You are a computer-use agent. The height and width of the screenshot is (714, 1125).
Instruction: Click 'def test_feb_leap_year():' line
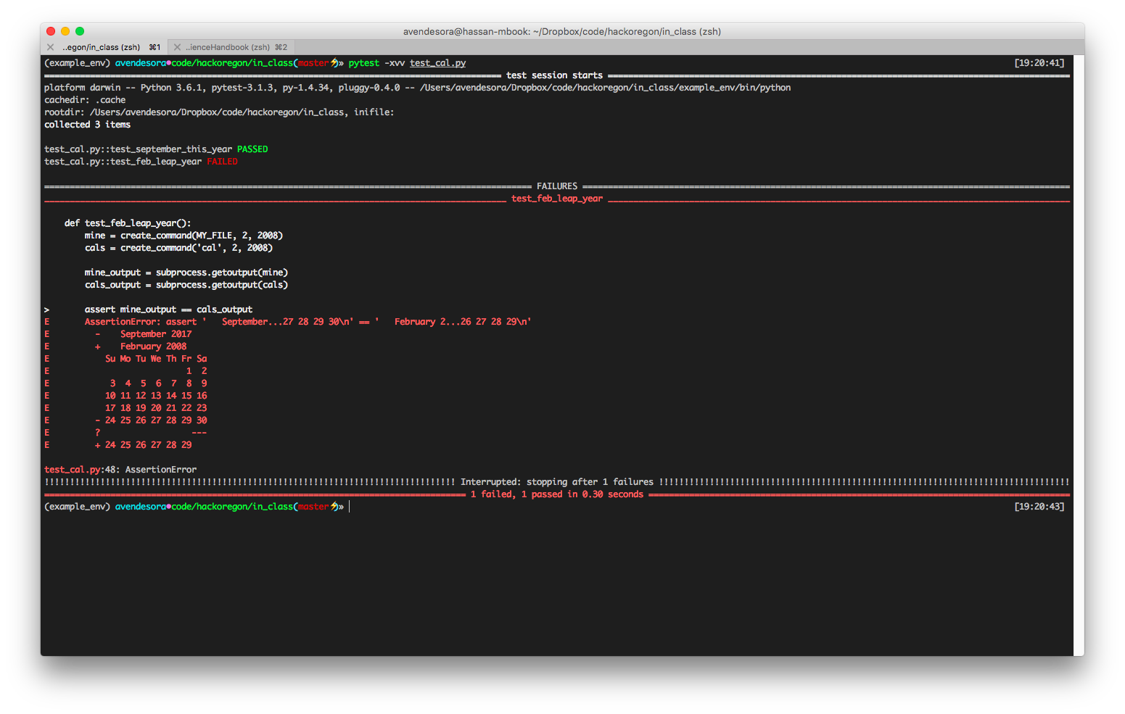click(128, 223)
